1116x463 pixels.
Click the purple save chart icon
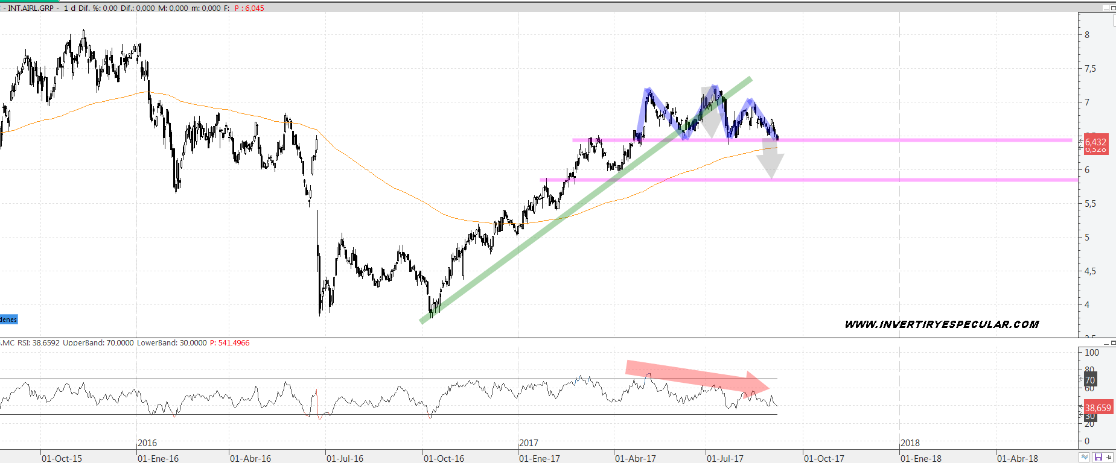(1098, 458)
